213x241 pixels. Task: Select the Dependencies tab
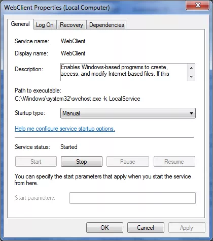[106, 25]
